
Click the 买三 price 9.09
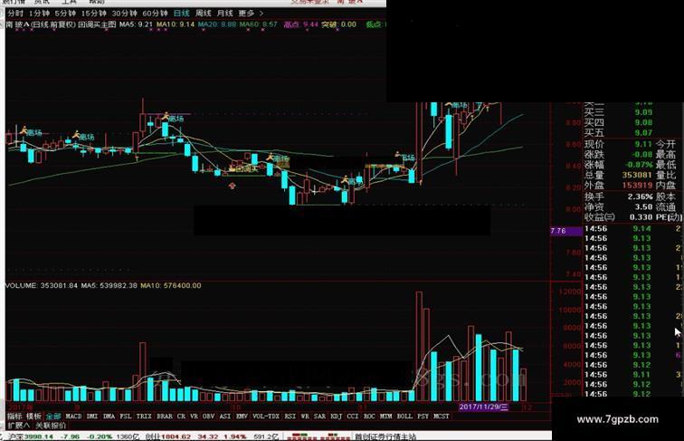(643, 112)
